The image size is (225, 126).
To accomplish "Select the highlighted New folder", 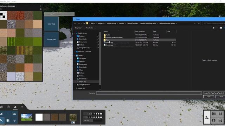I will pos(140,40).
